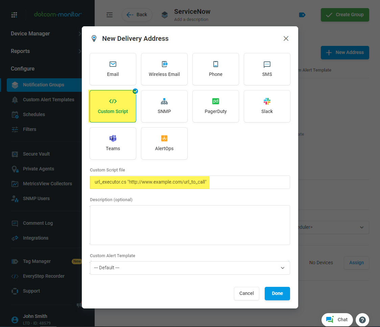This screenshot has width=380, height=327.
Task: Select the AlertOps integration tile
Action: click(164, 143)
